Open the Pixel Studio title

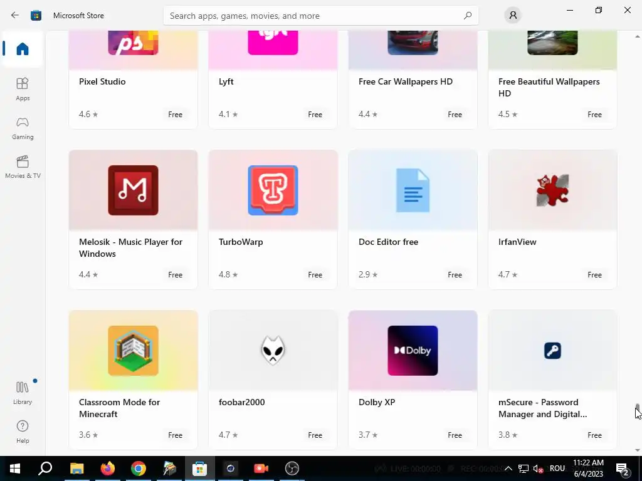102,81
